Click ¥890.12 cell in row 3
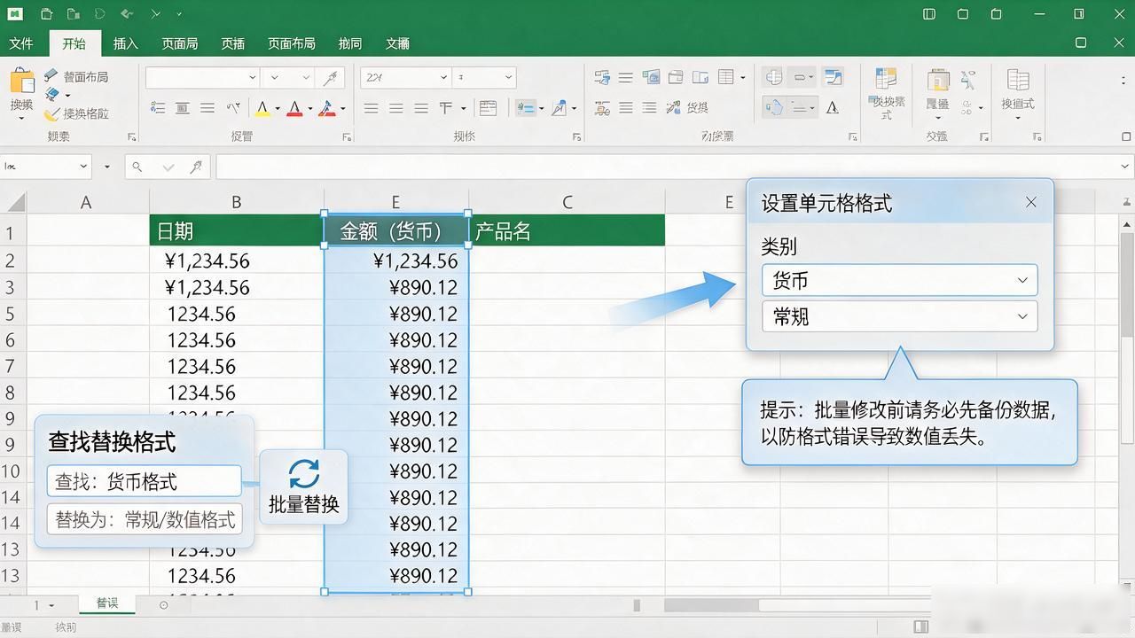 [x=395, y=287]
